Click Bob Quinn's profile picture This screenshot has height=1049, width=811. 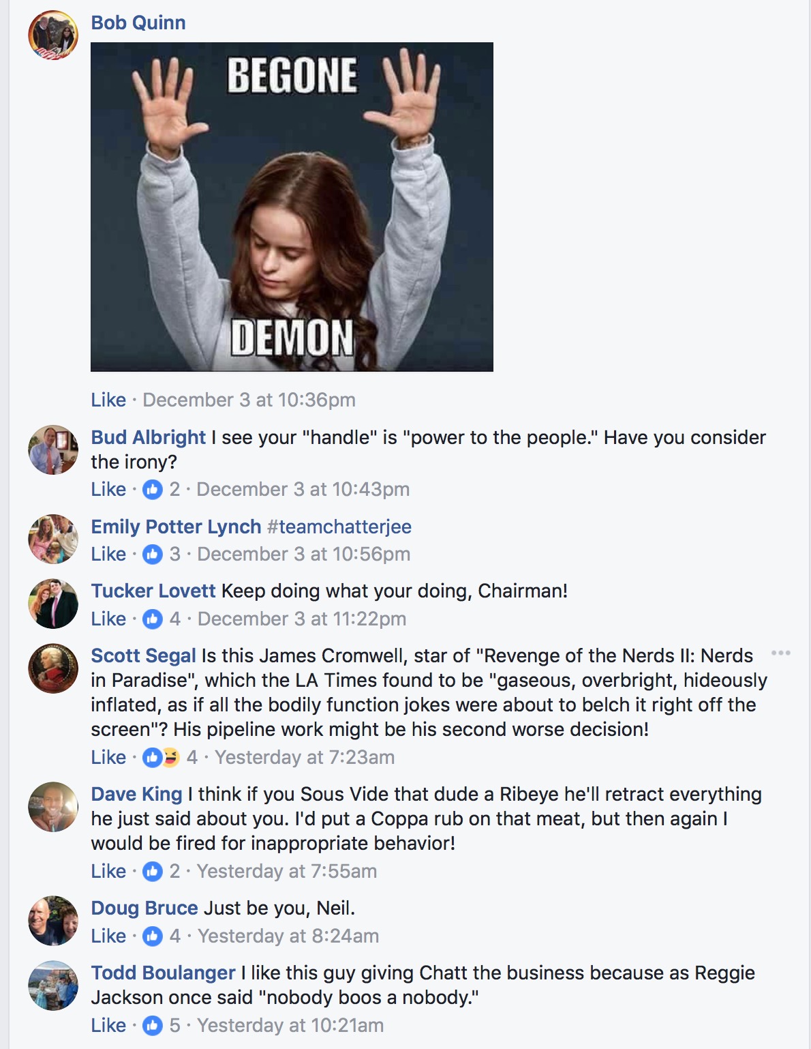[x=53, y=35]
